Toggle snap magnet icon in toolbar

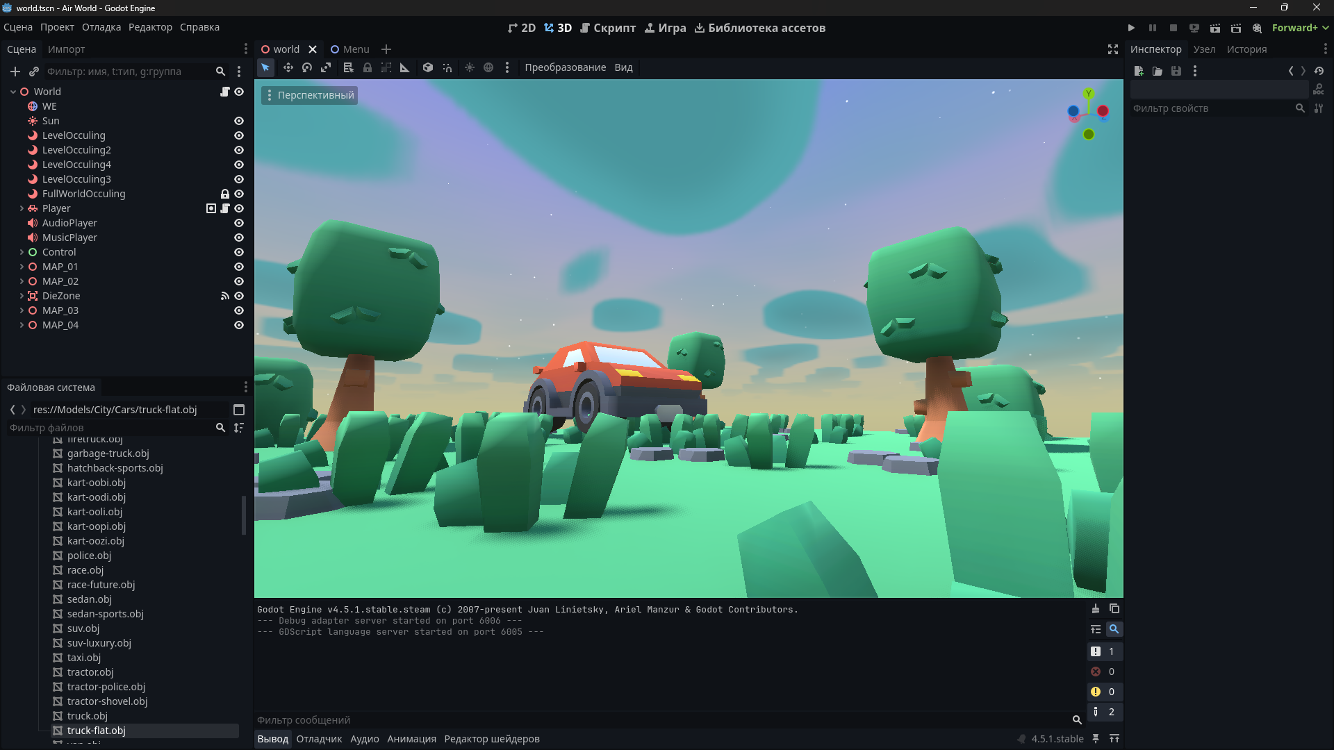(x=447, y=67)
